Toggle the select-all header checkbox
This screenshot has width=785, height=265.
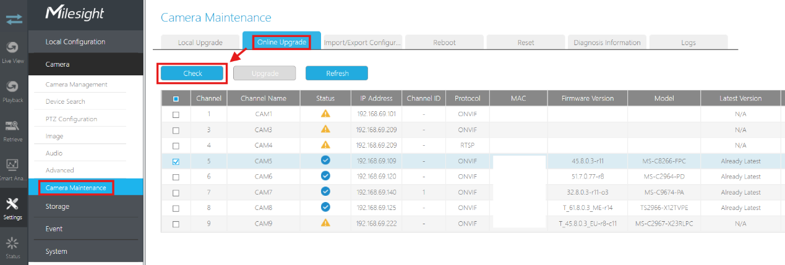click(x=176, y=99)
